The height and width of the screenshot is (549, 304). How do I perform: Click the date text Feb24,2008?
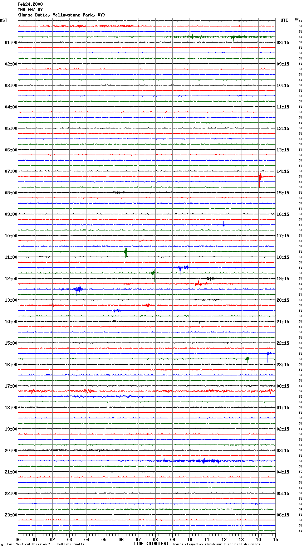(30, 4)
